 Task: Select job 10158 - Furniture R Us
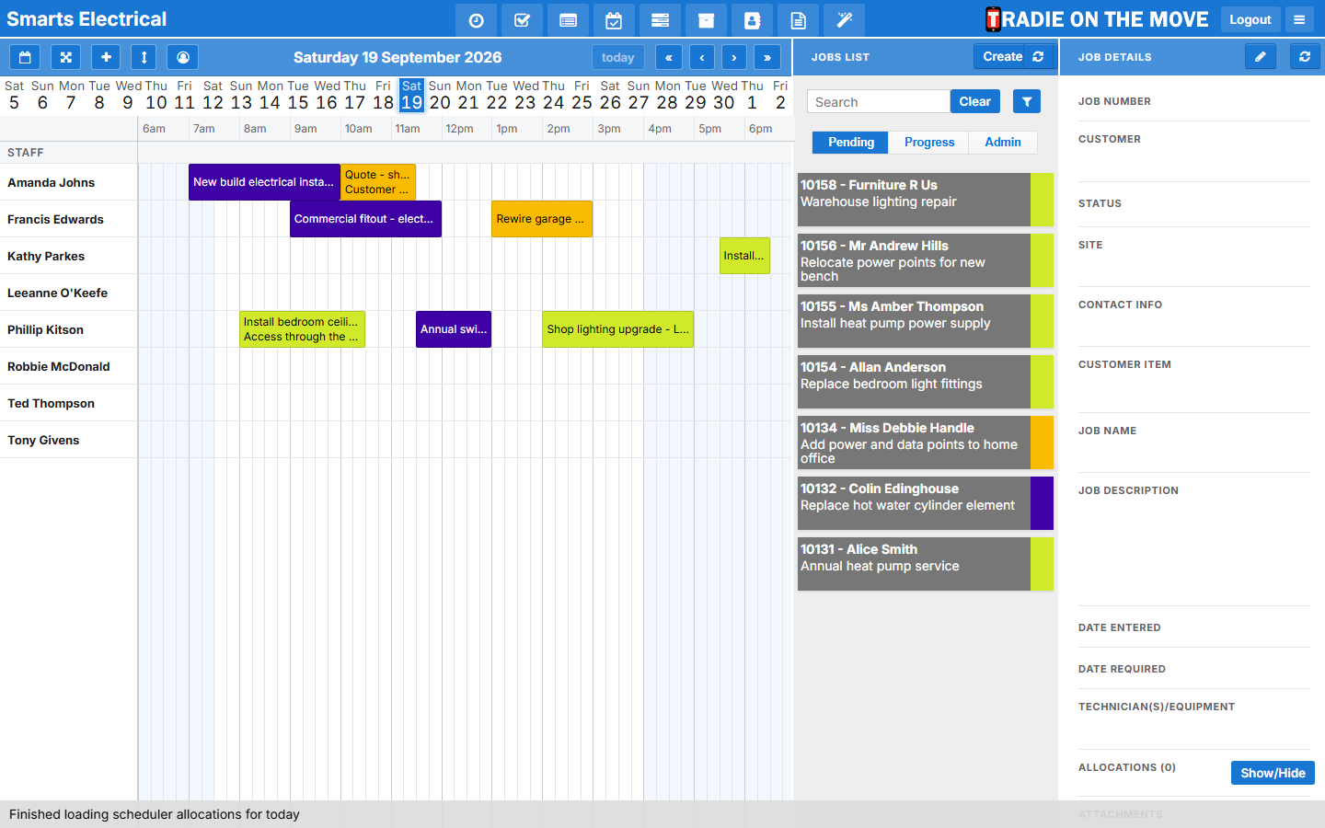925,200
